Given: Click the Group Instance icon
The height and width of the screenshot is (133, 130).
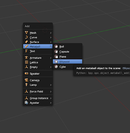Looking at the screenshot, I should tap(26, 98).
